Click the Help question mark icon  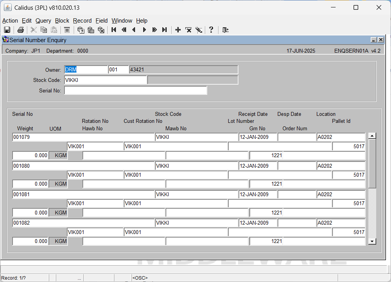coord(211,30)
